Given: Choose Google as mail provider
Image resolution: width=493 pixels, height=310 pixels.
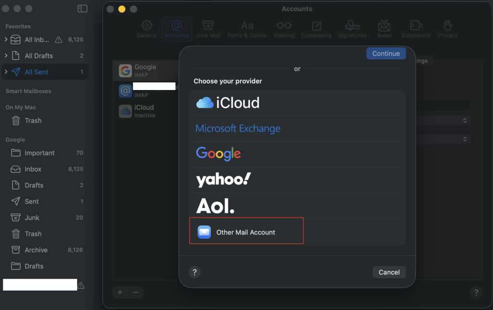Looking at the screenshot, I should 297,154.
